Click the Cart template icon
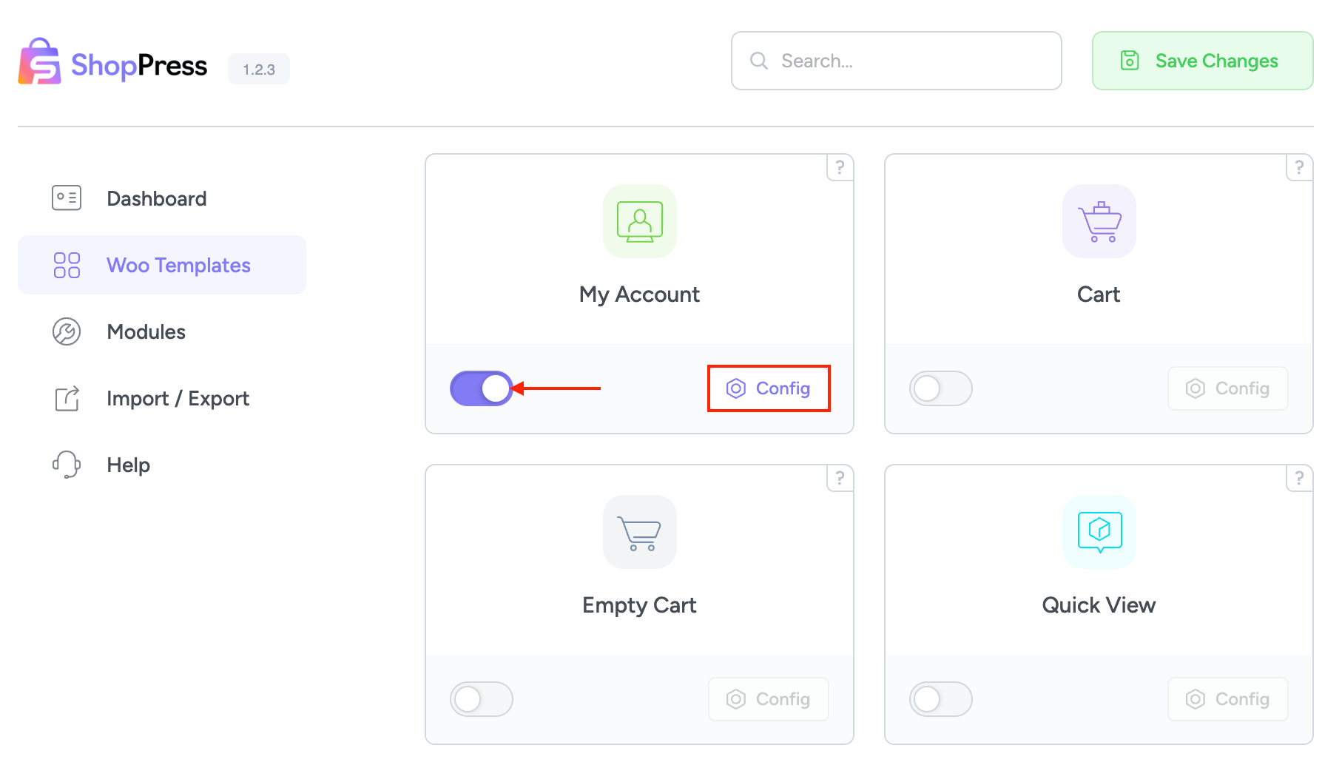Viewport: 1342px width, 765px height. click(x=1099, y=221)
